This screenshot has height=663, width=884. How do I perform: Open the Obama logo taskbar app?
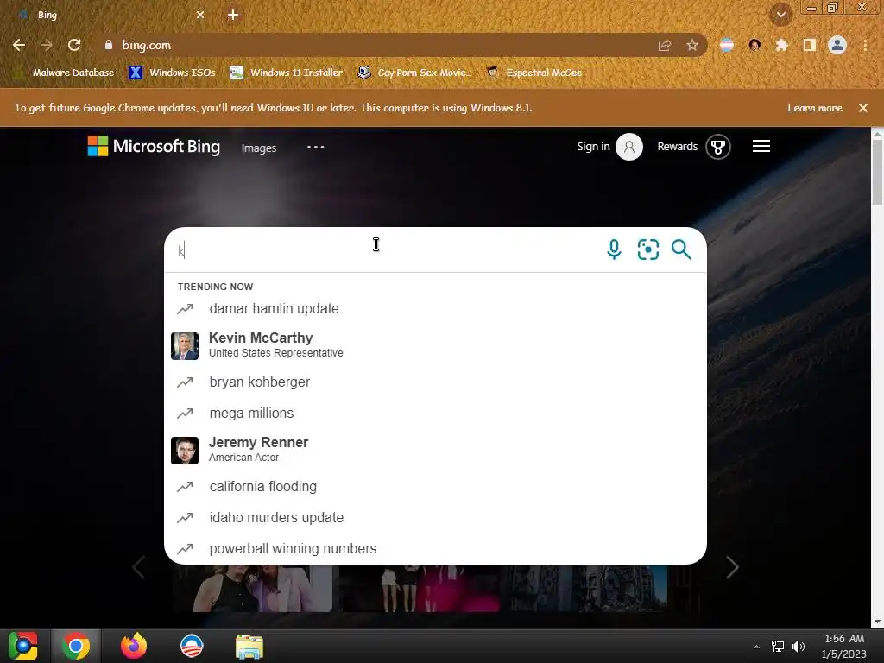point(191,646)
